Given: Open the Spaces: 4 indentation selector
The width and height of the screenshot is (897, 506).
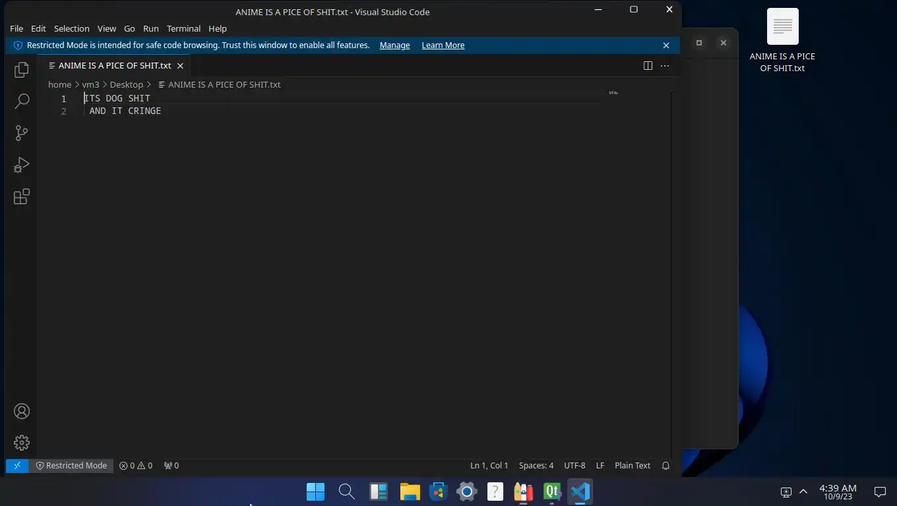Looking at the screenshot, I should 536,465.
